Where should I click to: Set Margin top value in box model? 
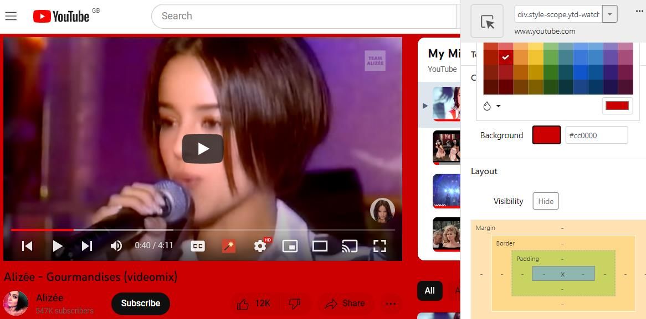point(562,228)
